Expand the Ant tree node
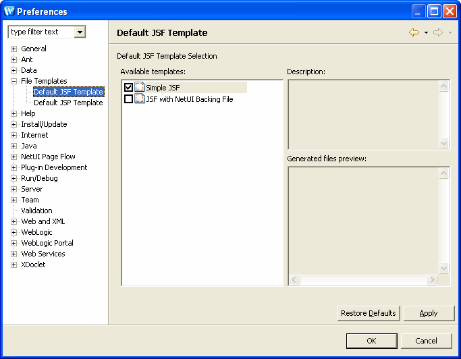Viewport: 461px width, 359px height. coord(13,59)
